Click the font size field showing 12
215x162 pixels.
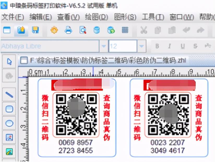pyautogui.click(x=123, y=46)
